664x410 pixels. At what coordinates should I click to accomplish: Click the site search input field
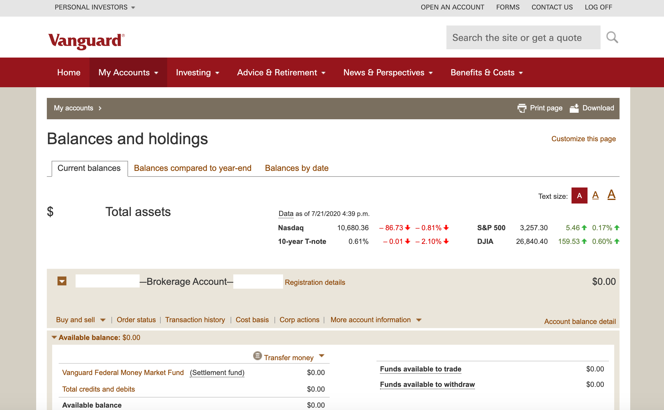[523, 37]
